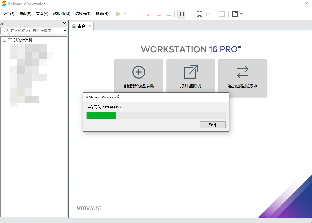Open the power options dropdown arrow
This screenshot has width=312, height=223.
coord(125,14)
